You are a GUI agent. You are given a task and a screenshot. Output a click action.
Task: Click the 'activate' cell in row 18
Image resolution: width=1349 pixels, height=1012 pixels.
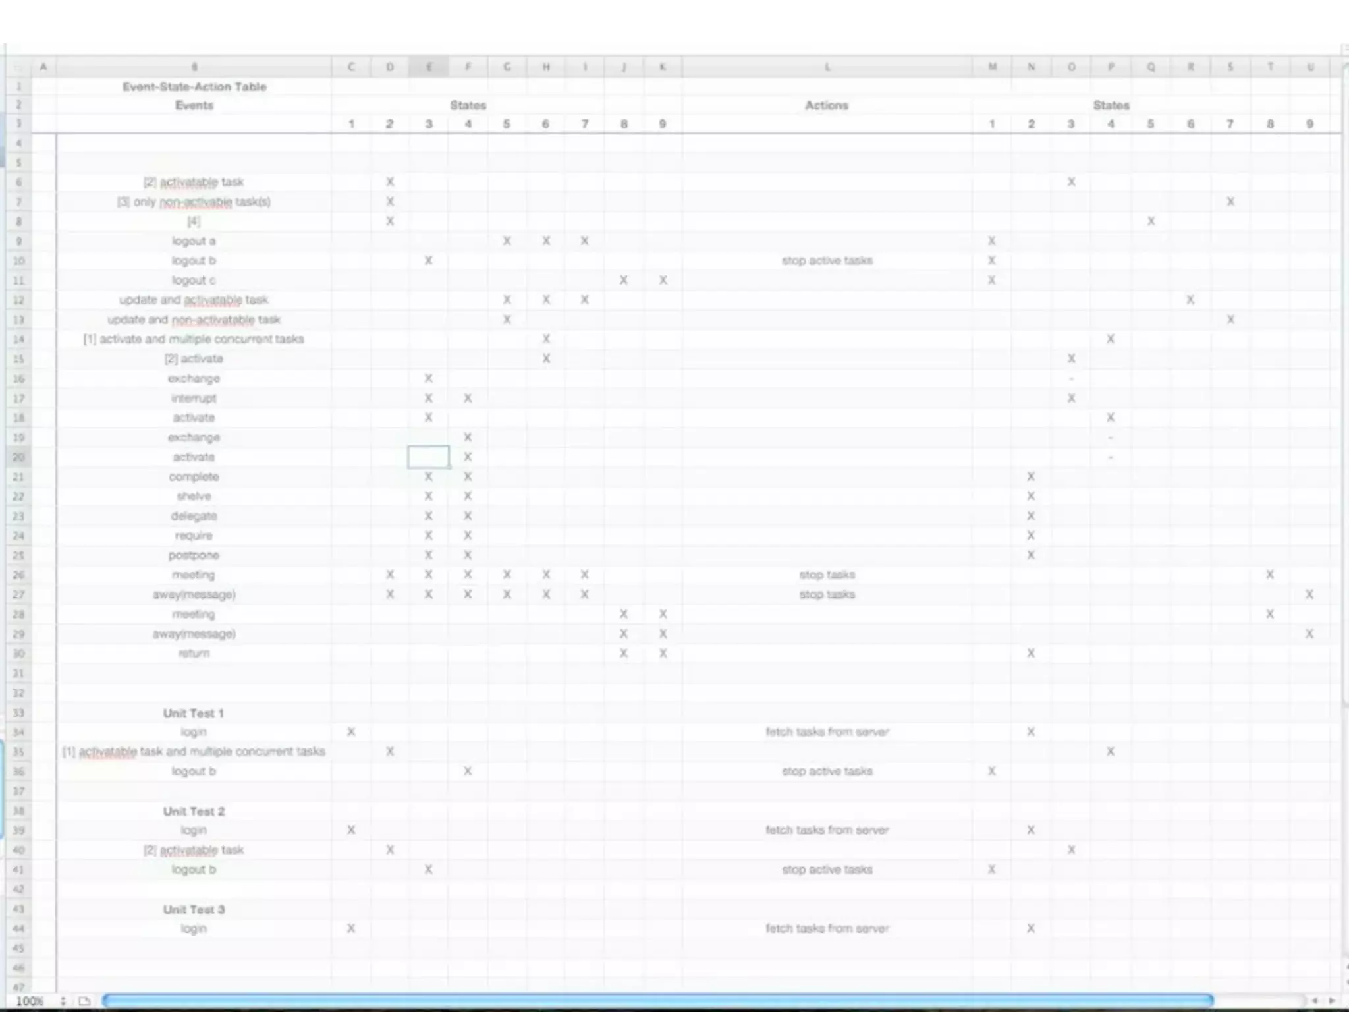(194, 418)
